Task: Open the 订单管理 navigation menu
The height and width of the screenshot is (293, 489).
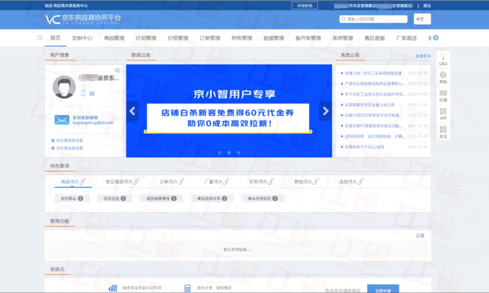Action: (210, 38)
